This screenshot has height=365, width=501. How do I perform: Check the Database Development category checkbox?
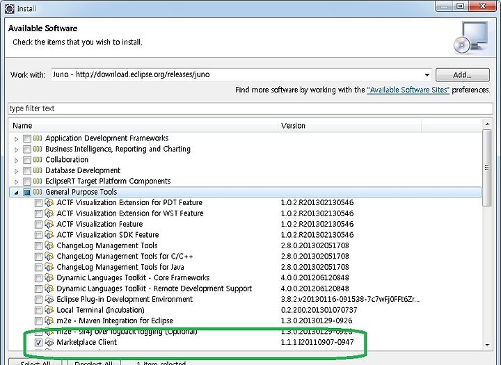[x=27, y=171]
